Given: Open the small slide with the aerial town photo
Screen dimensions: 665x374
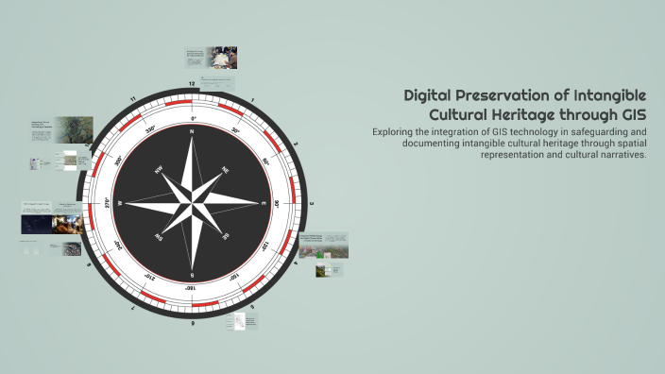Looking at the screenshot, I should (x=65, y=249).
